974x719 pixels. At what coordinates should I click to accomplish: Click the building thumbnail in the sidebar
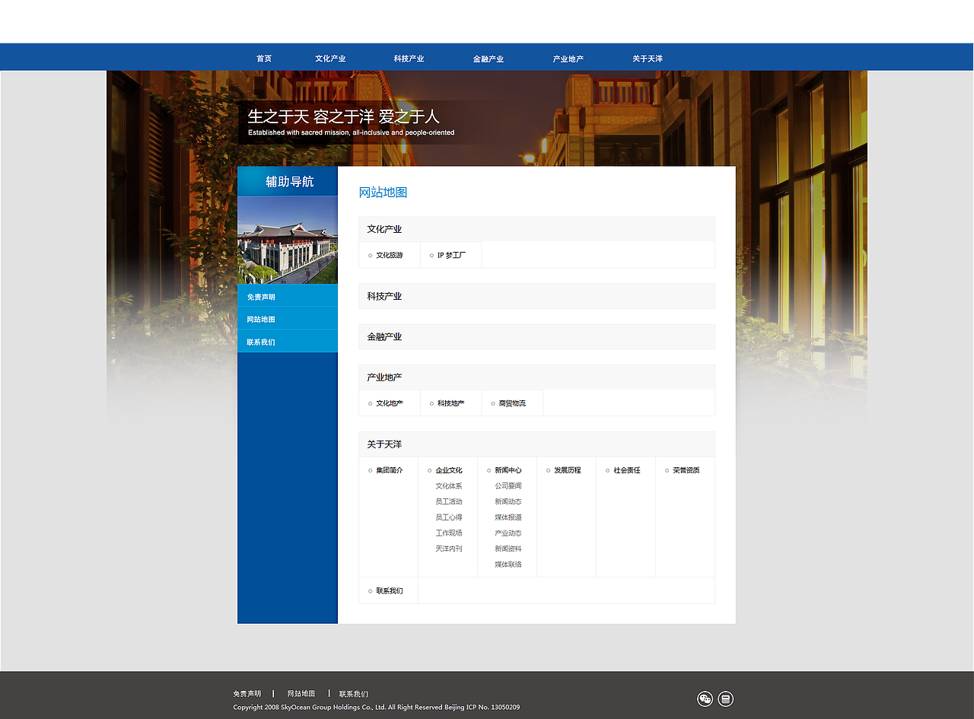tap(288, 240)
